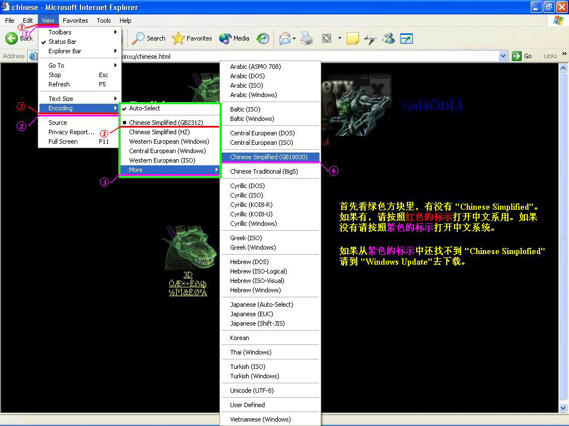
Task: Open the File menu
Action: (10, 21)
